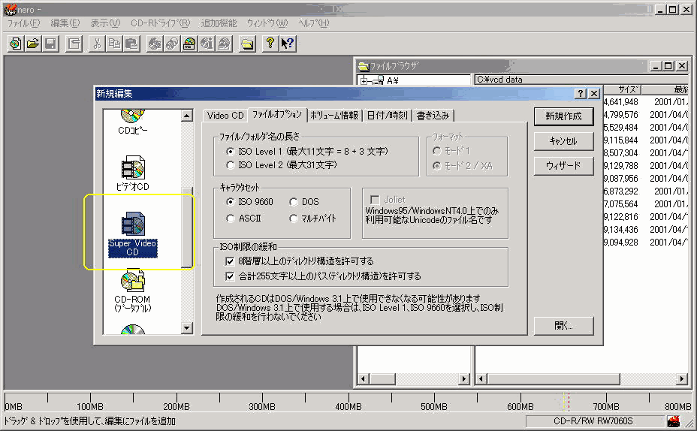Choose the CD-ROM (ブータブル) compilation icon
Screen dimensions: 697x431
[132, 290]
